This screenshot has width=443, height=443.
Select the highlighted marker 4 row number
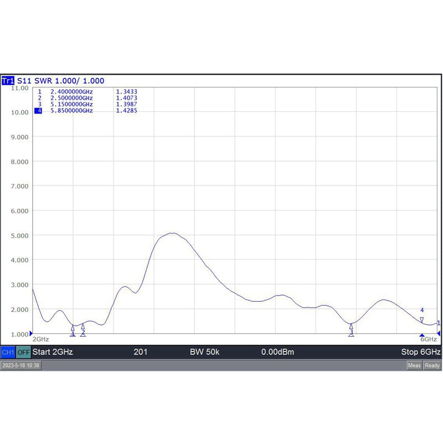(39, 111)
